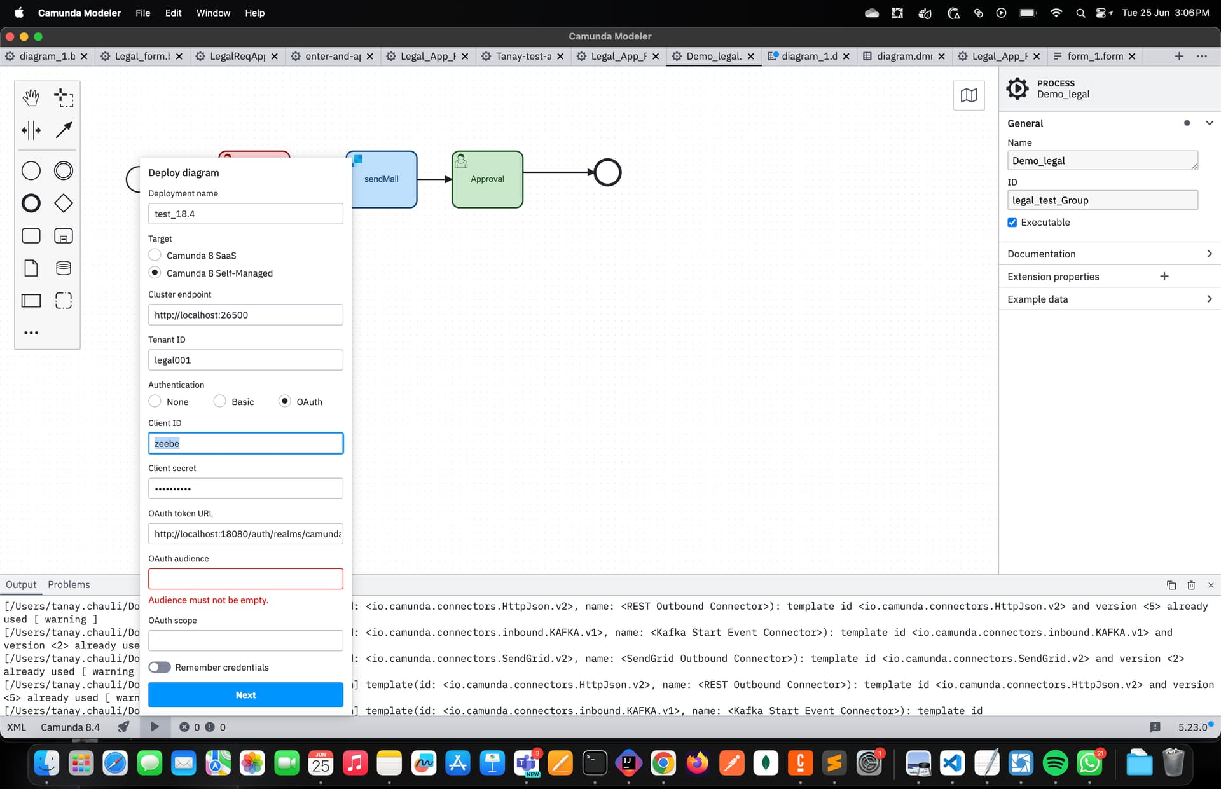Open the Edit menu
This screenshot has width=1221, height=789.
tap(173, 13)
